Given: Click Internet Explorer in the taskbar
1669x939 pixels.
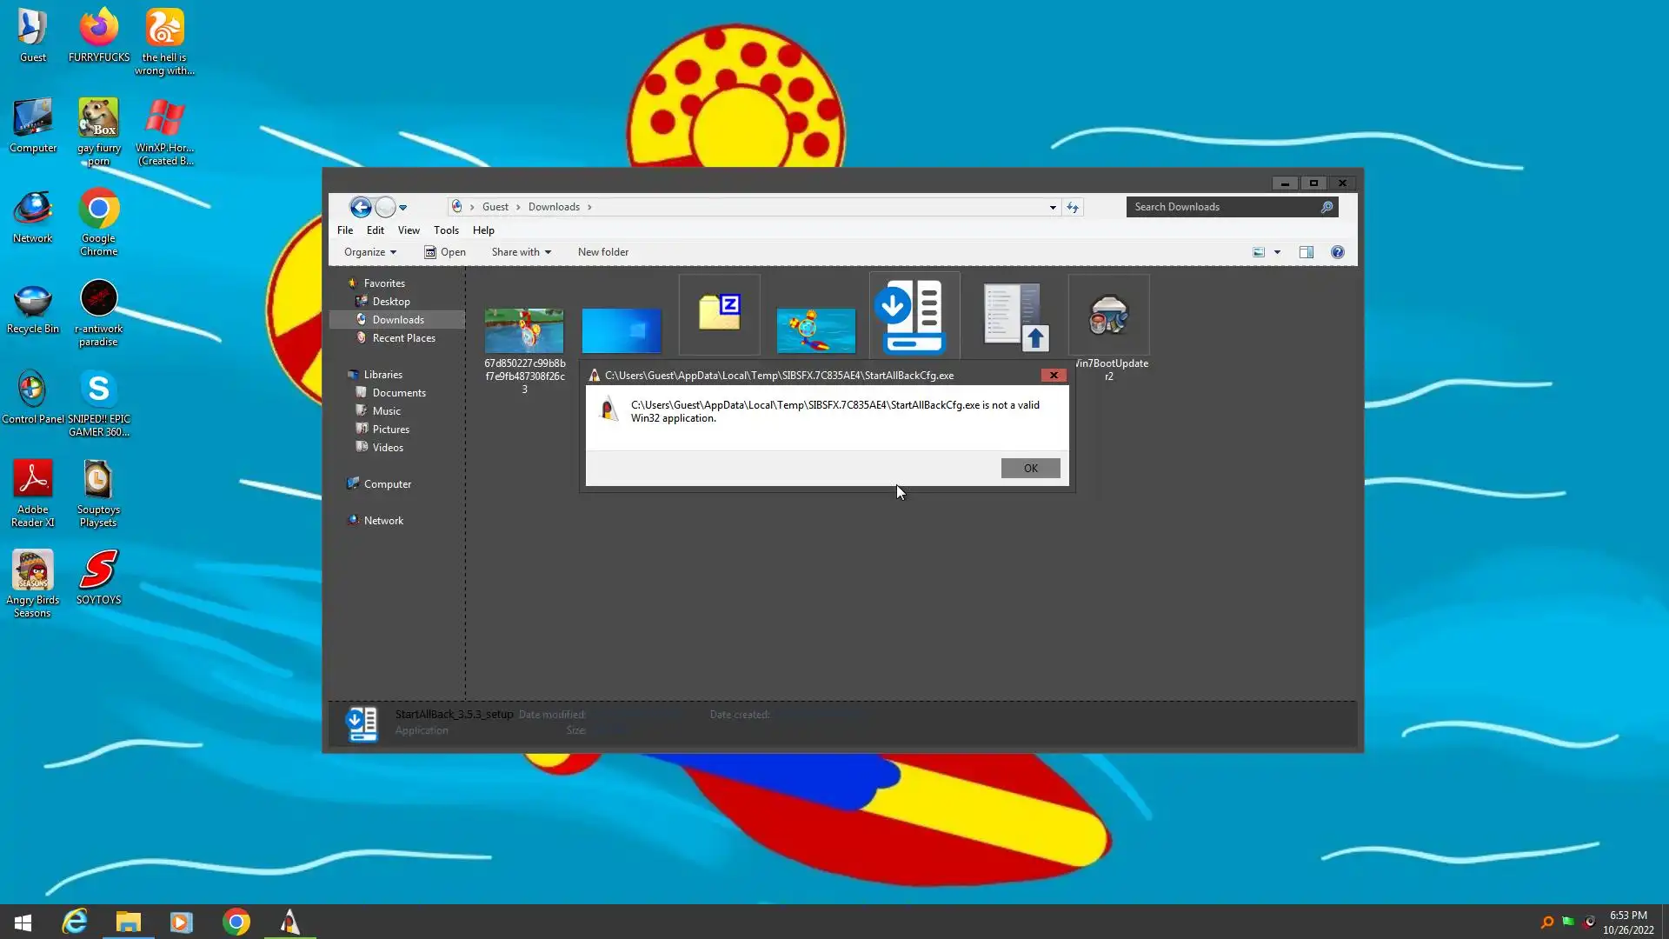Looking at the screenshot, I should [x=75, y=922].
